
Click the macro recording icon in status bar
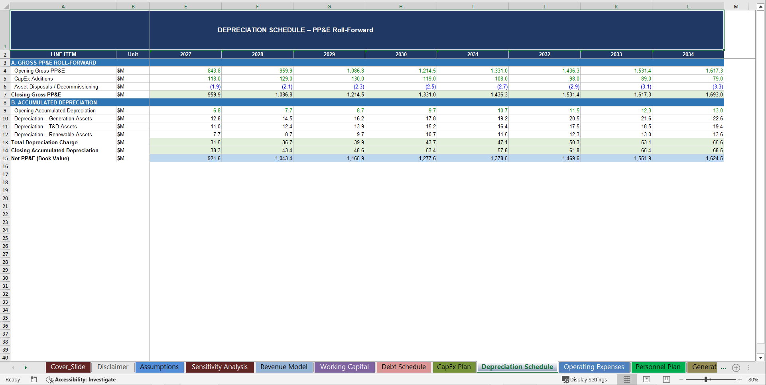click(x=34, y=379)
